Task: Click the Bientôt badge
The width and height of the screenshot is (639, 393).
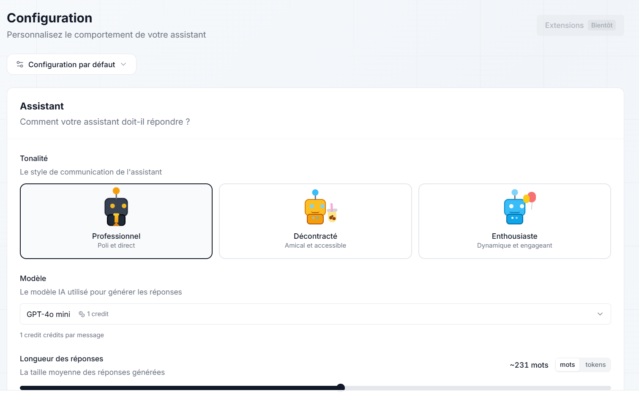Action: click(601, 25)
